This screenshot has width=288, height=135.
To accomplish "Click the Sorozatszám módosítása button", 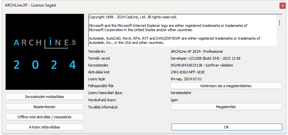I will click(x=45, y=96).
